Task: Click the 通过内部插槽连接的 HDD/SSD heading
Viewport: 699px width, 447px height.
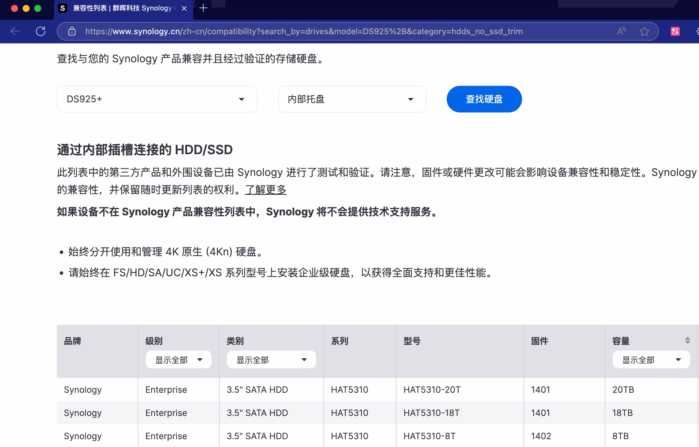Action: (145, 150)
